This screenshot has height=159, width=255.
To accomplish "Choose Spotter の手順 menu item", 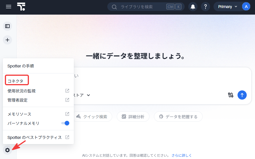I will 38,66.
